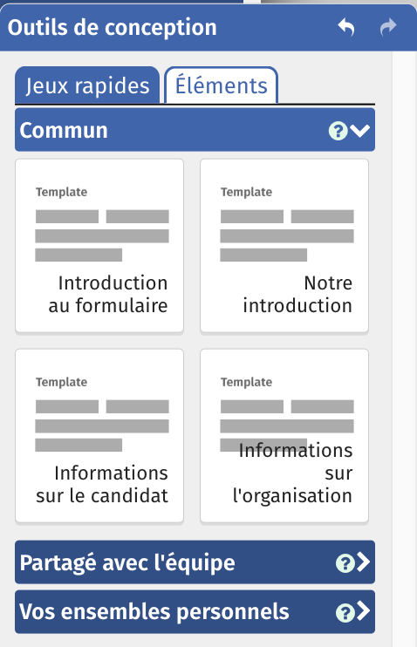The height and width of the screenshot is (647, 417).
Task: Click the Vos ensembles personnels header text
Action: coord(154,612)
